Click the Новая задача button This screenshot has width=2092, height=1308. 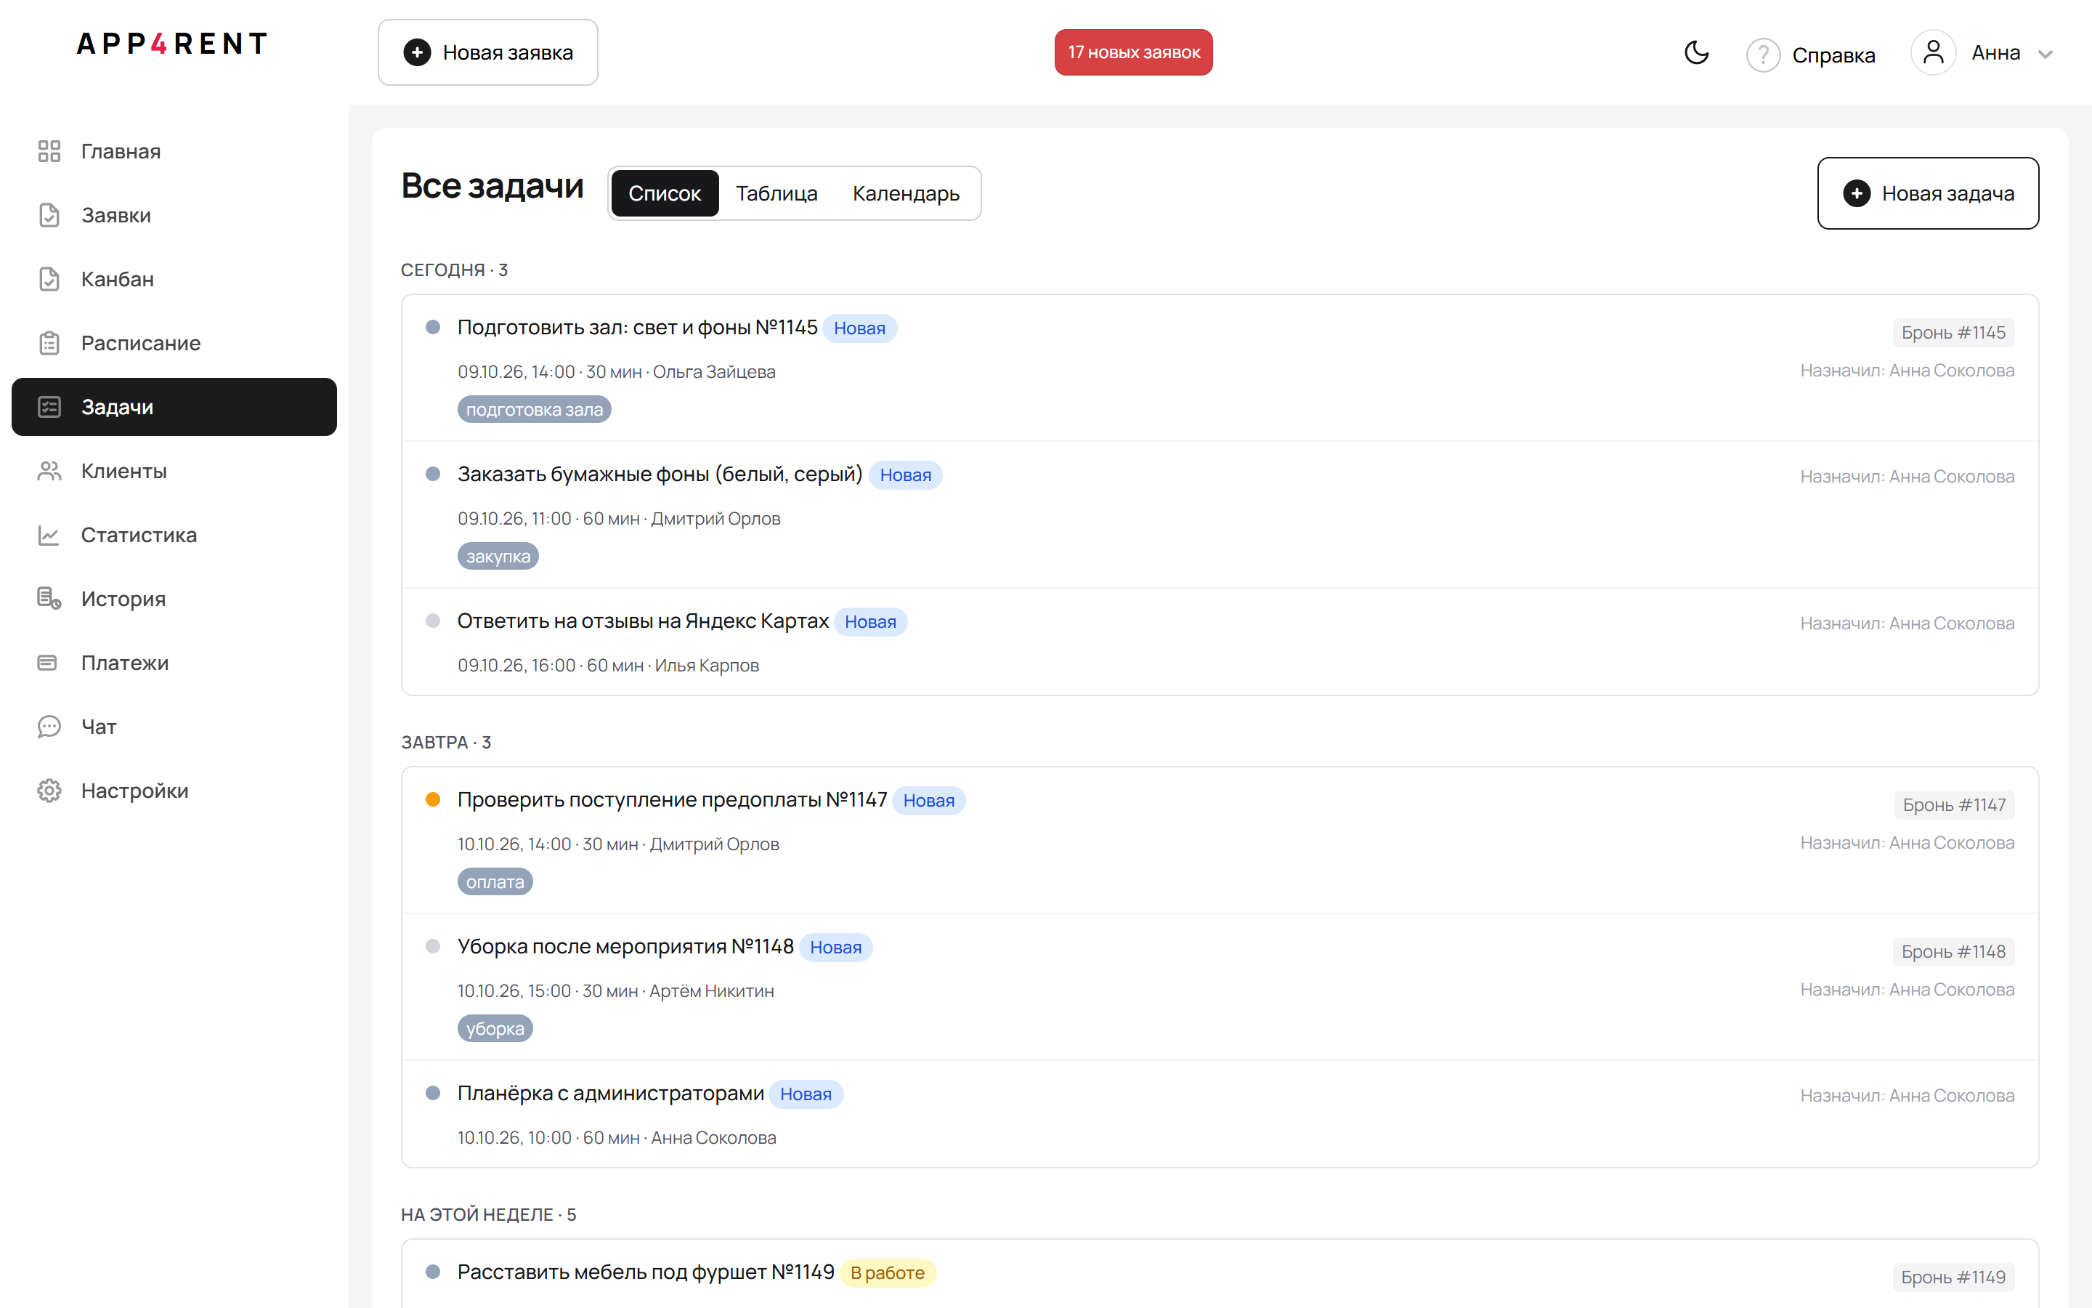tap(1928, 193)
